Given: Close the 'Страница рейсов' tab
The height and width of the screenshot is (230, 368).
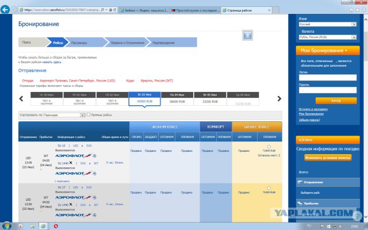Looking at the screenshot, I should pyautogui.click(x=269, y=10).
